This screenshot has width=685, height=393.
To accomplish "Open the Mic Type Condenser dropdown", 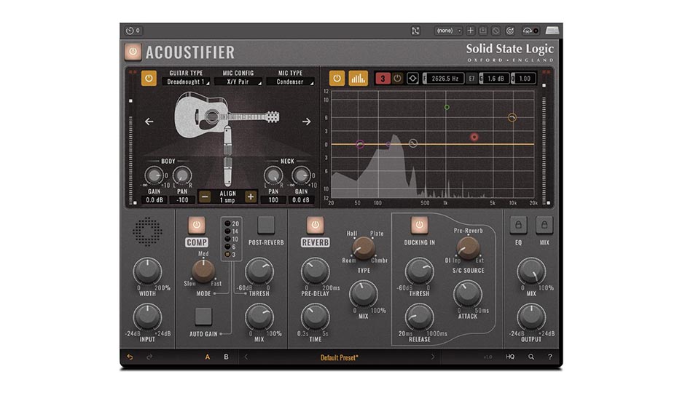I will pos(293,82).
